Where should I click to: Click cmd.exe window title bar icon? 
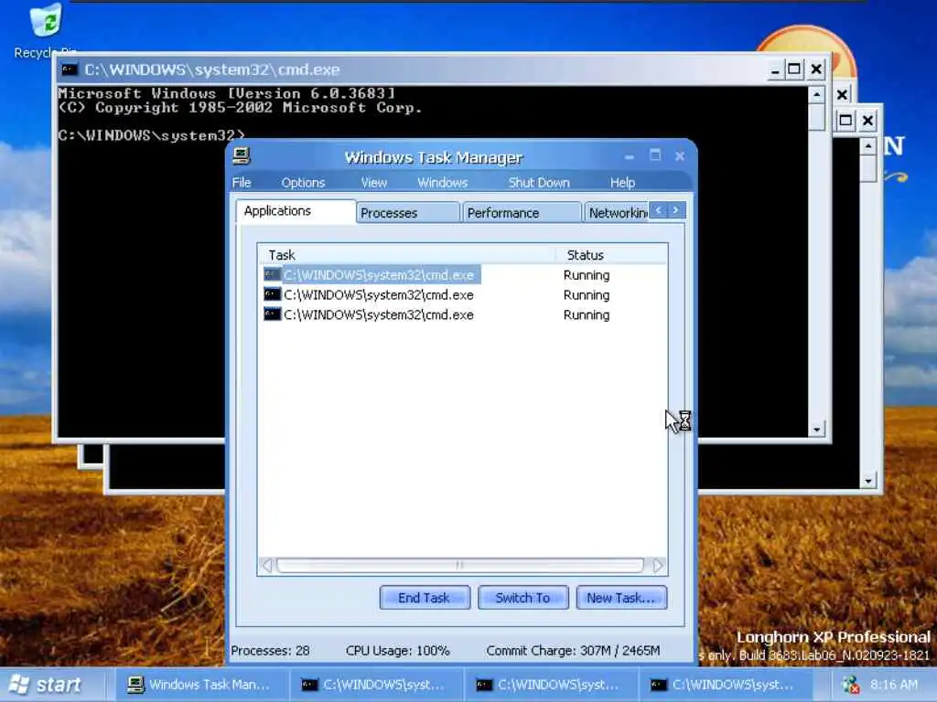pyautogui.click(x=70, y=69)
